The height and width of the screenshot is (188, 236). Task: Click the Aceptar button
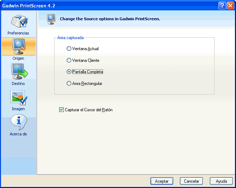(162, 181)
